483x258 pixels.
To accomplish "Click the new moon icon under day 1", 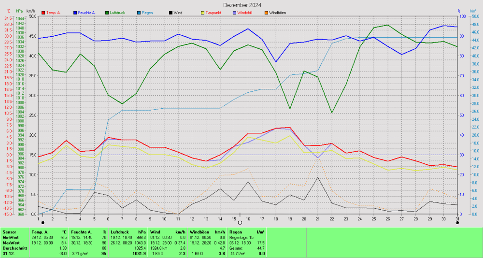I will tap(43, 222).
